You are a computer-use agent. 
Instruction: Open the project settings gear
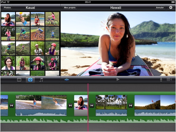(171, 8)
